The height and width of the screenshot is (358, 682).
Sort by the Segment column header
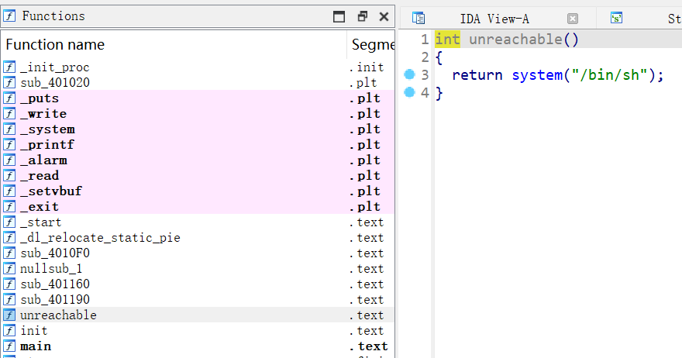pos(371,44)
